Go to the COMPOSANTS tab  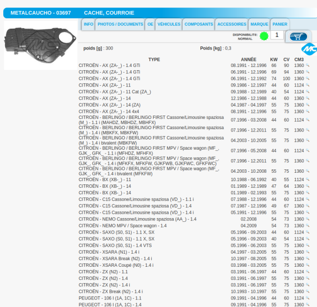point(199,24)
